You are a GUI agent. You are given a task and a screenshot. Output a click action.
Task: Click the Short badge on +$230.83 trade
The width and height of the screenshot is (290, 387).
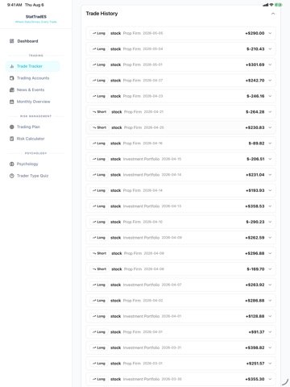pos(99,127)
